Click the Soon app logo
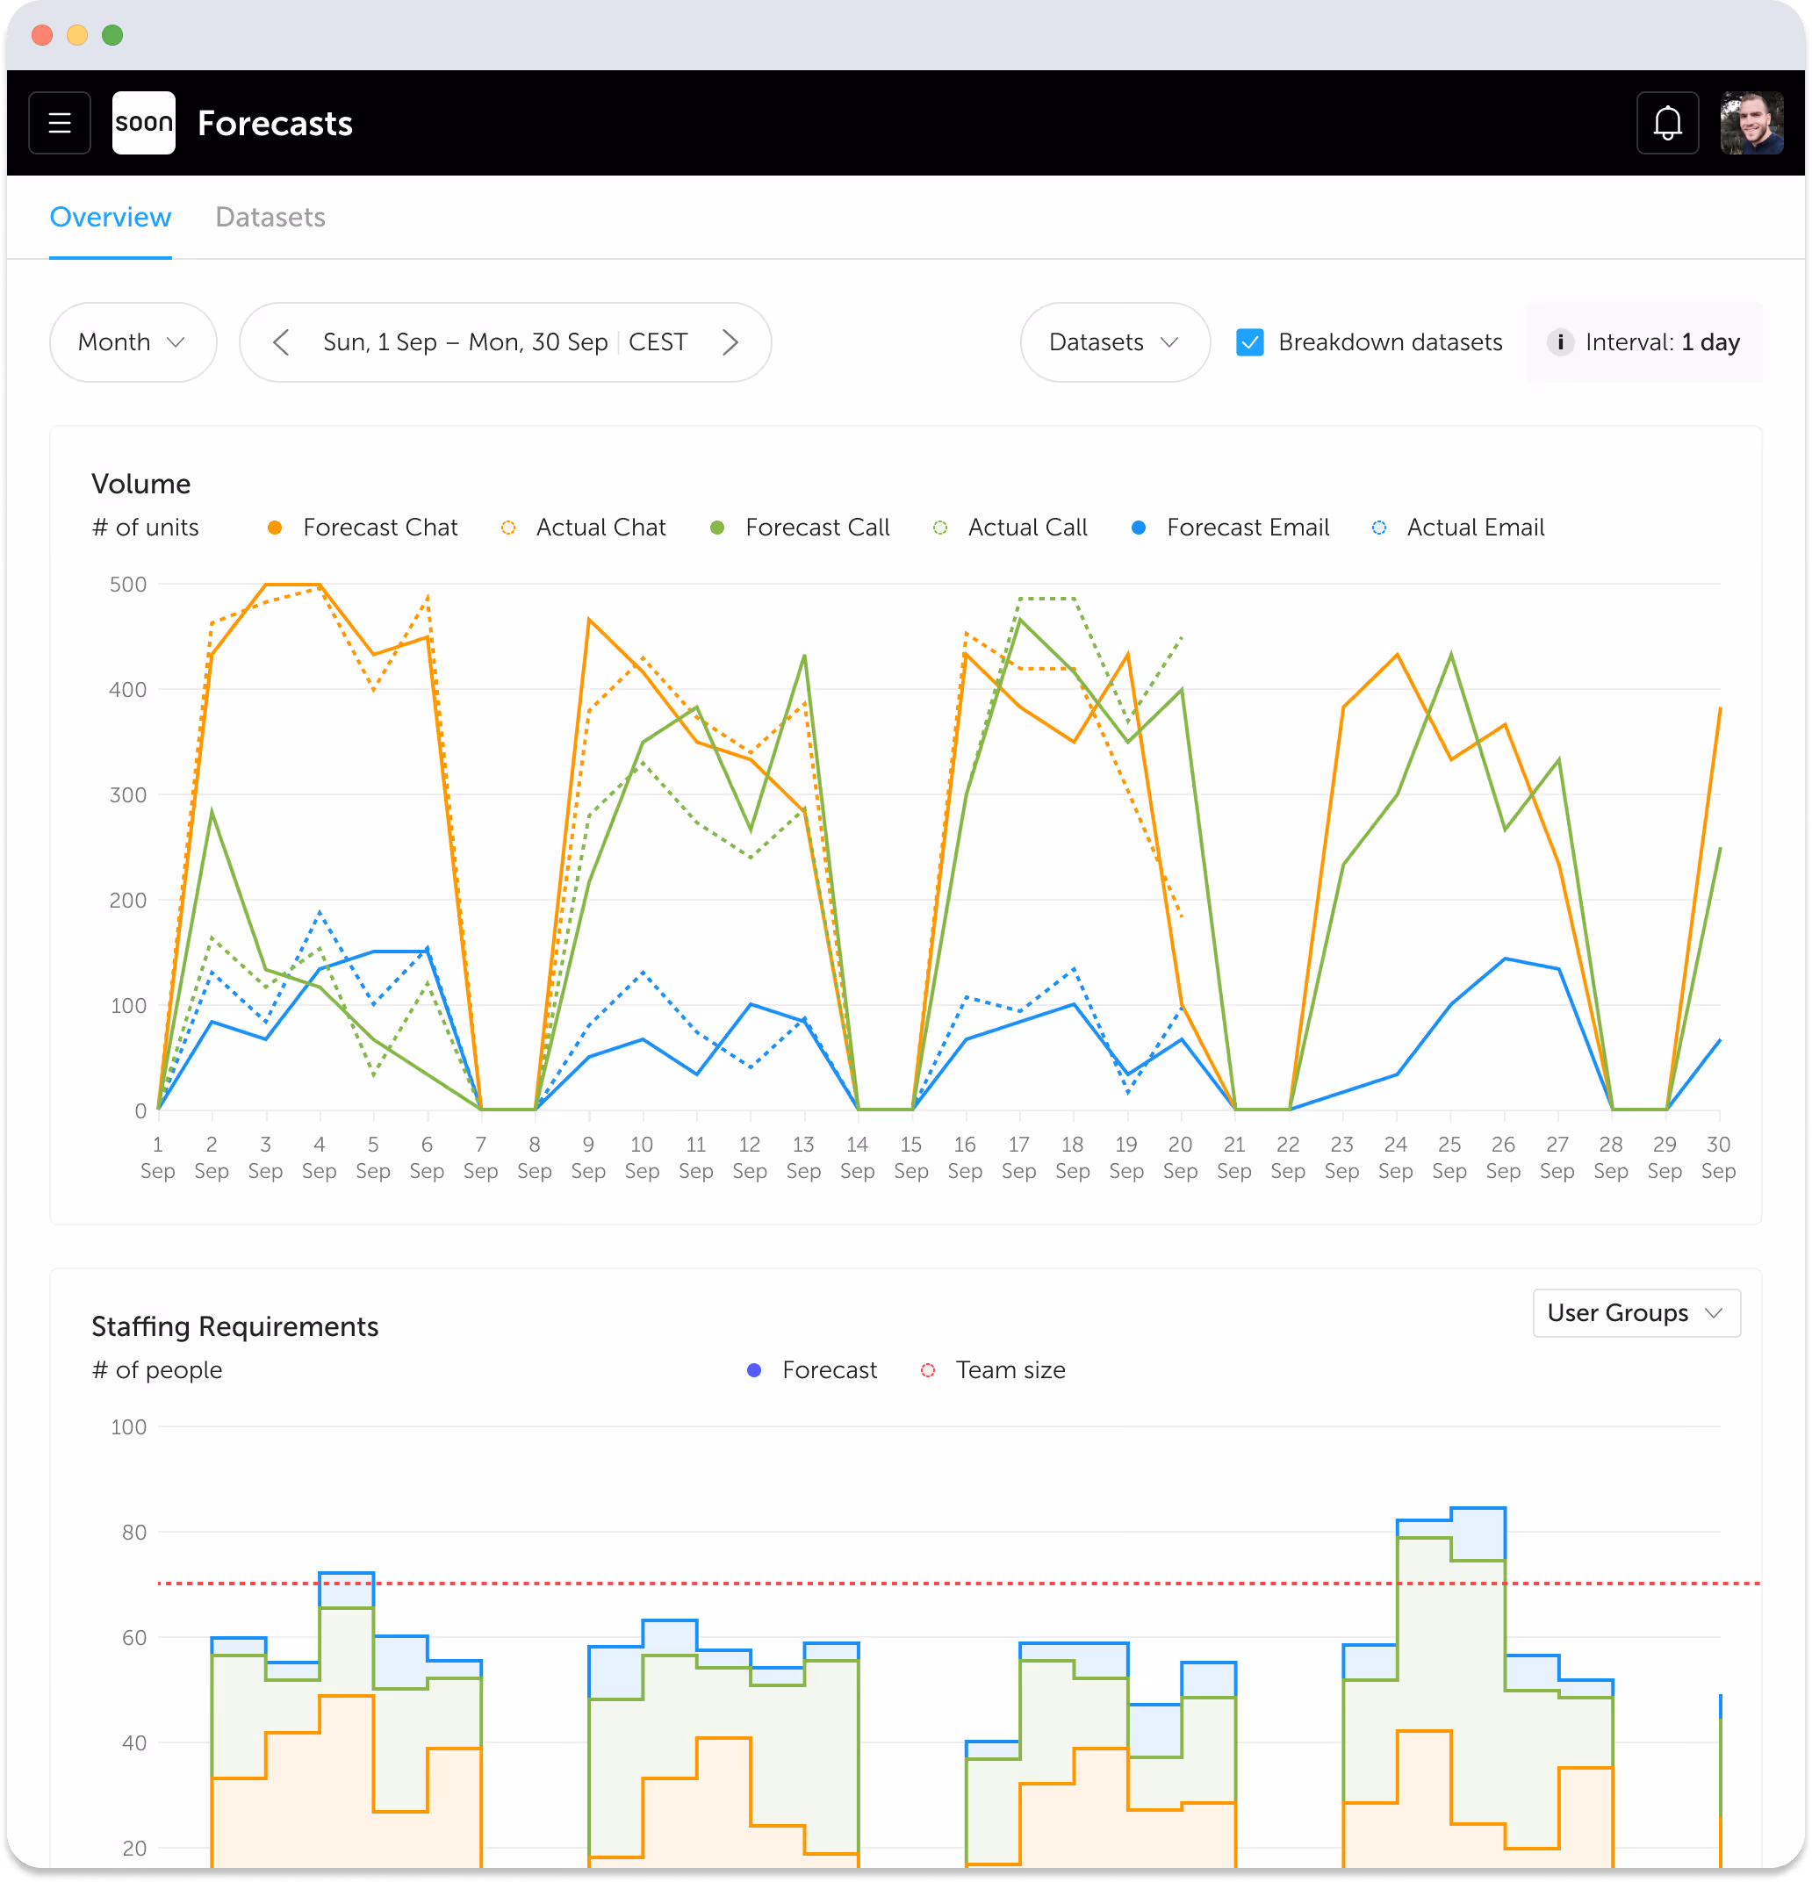The width and height of the screenshot is (1812, 1882). (x=143, y=123)
